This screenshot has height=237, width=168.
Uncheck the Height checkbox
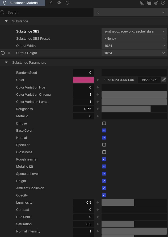tap(104, 181)
